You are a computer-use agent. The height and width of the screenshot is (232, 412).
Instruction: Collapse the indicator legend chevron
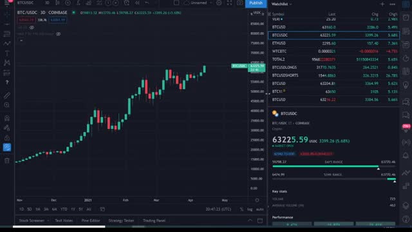click(x=21, y=41)
